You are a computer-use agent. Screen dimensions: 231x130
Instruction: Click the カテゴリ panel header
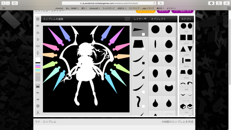(186, 19)
